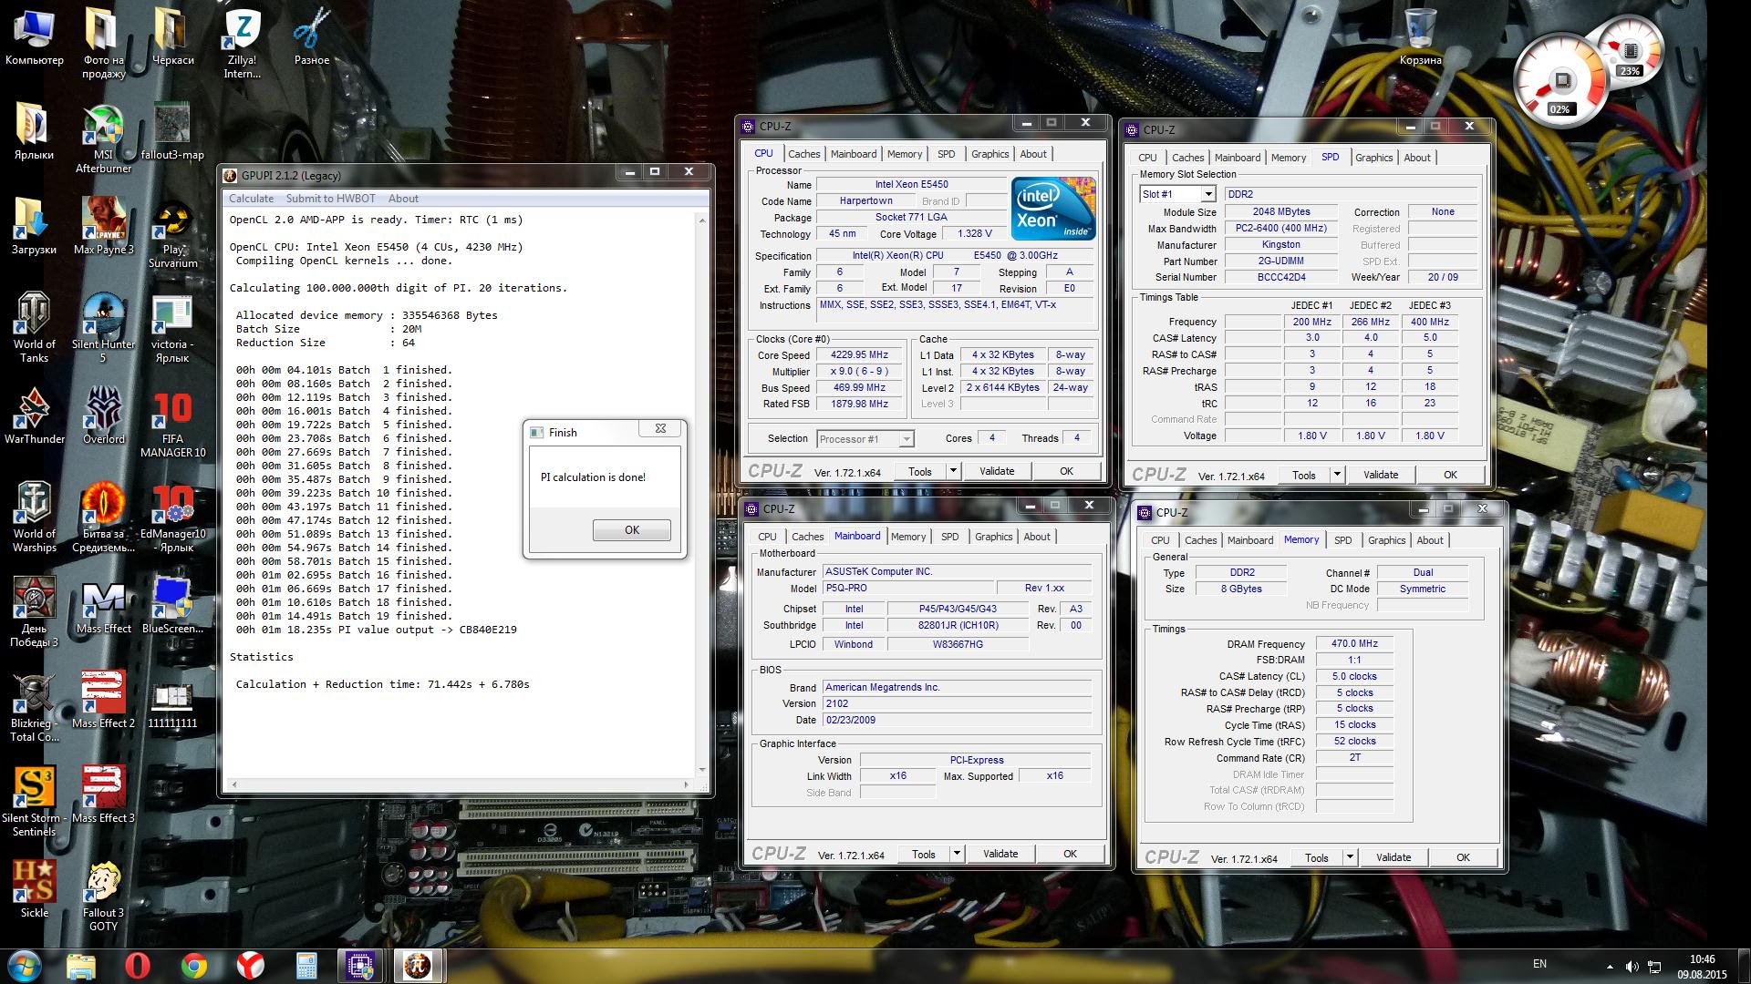The width and height of the screenshot is (1751, 984).
Task: Click the 'Intel Xeon E5450' Name field
Action: (911, 184)
